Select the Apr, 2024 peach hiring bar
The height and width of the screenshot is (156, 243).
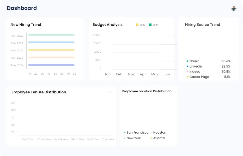51,57
